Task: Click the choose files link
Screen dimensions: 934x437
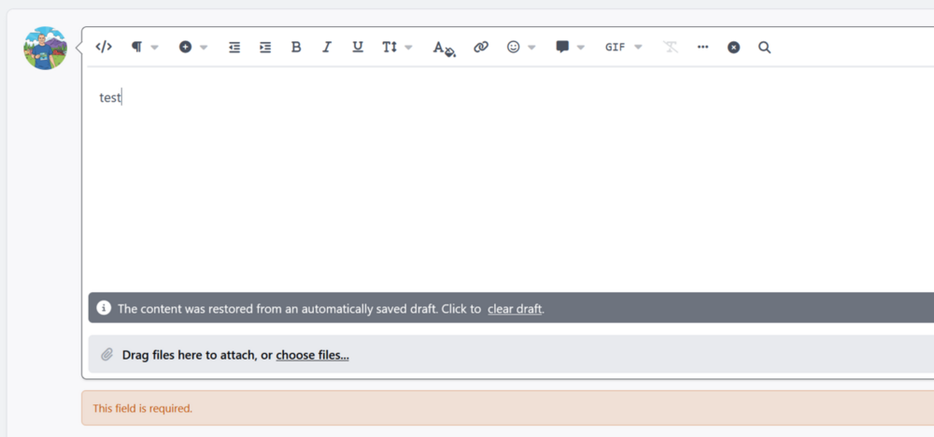Action: (x=312, y=356)
